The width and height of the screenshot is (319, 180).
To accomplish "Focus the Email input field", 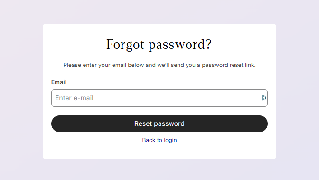I will [159, 98].
